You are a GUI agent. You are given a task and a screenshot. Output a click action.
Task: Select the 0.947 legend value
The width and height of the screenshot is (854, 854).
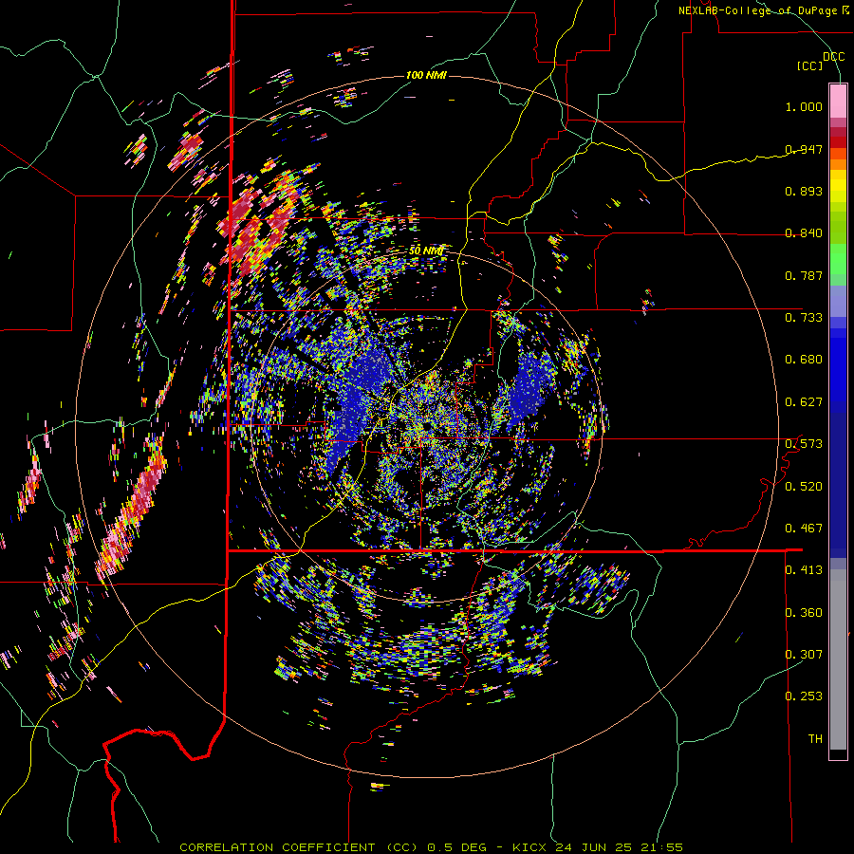point(804,149)
